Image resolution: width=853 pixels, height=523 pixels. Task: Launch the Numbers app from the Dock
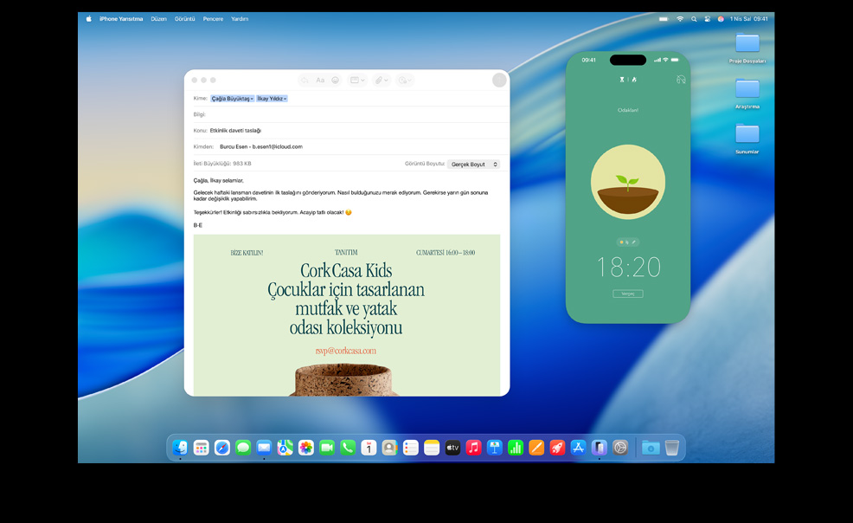(516, 448)
